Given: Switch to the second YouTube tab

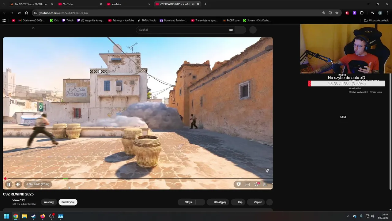Looking at the screenshot, I should (x=129, y=4).
